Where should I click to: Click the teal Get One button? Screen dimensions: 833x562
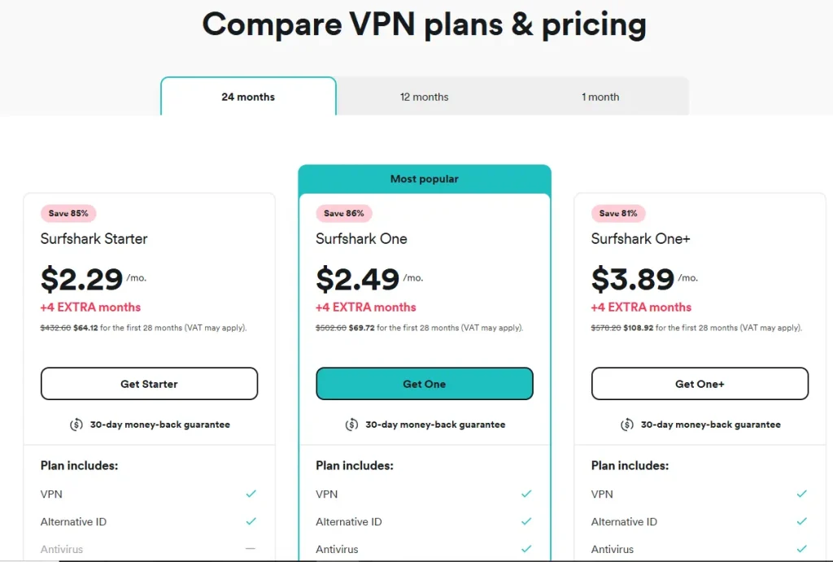pos(424,384)
